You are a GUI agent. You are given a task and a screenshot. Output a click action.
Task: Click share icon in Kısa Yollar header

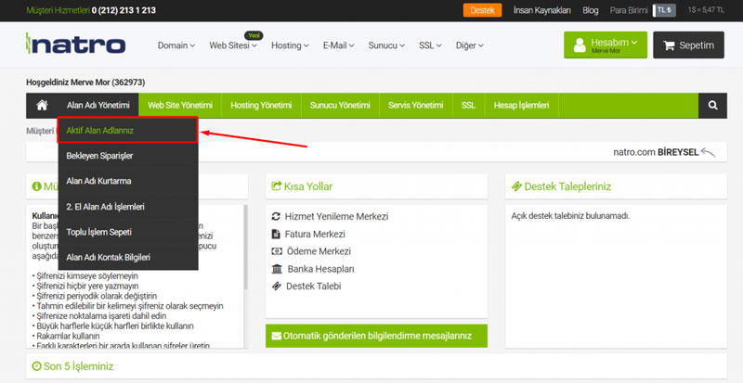pos(276,186)
